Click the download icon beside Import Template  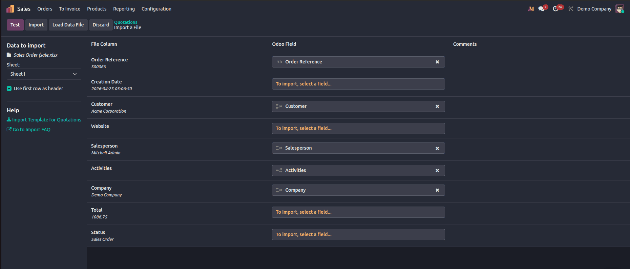(9, 120)
